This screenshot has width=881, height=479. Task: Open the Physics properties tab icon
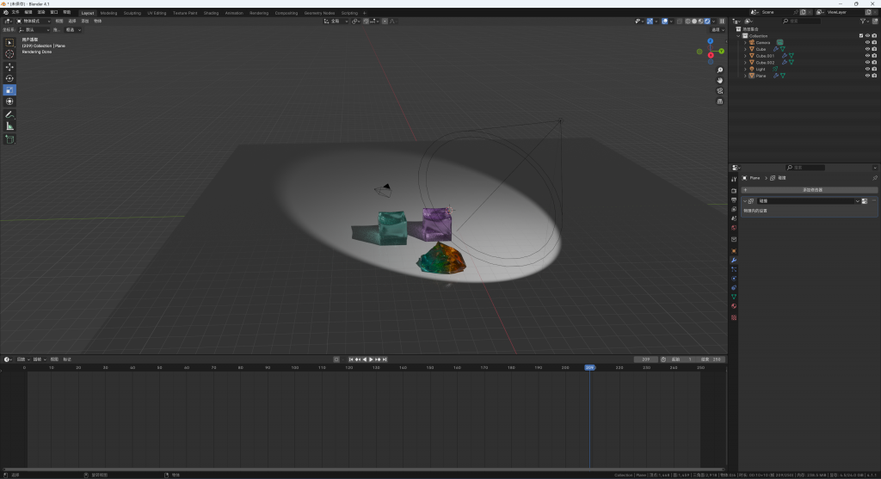point(734,278)
